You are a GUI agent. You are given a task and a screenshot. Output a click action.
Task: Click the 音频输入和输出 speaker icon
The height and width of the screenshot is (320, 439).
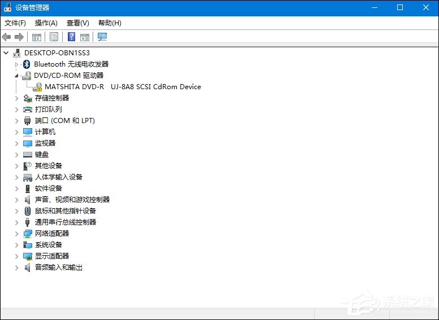click(x=27, y=267)
